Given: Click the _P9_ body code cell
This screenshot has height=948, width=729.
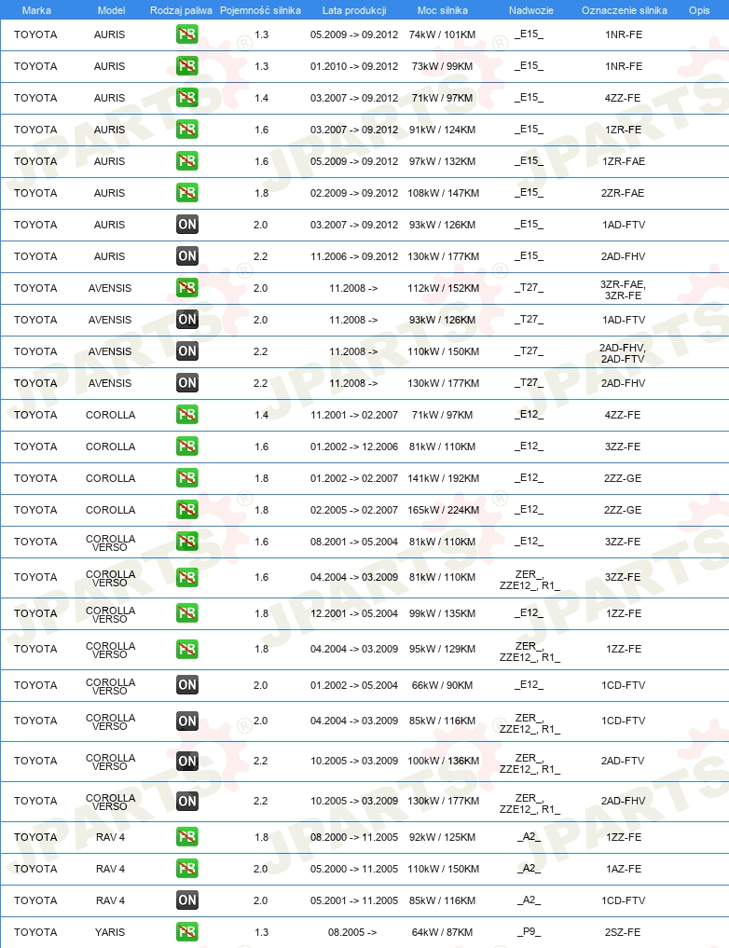Looking at the screenshot, I should (x=529, y=931).
